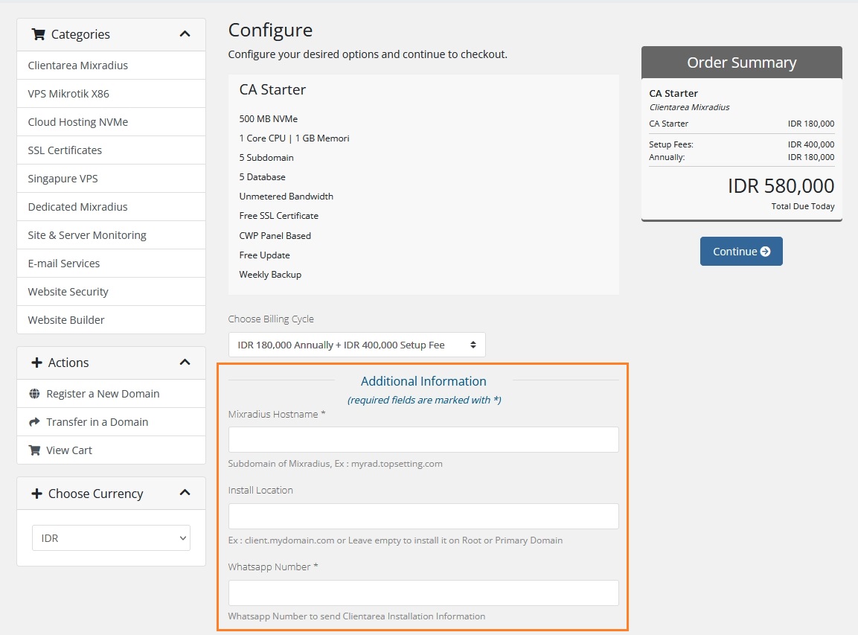858x635 pixels.
Task: Open Register a New Domain
Action: (x=111, y=394)
